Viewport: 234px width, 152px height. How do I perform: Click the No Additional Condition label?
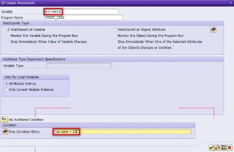click(26, 120)
